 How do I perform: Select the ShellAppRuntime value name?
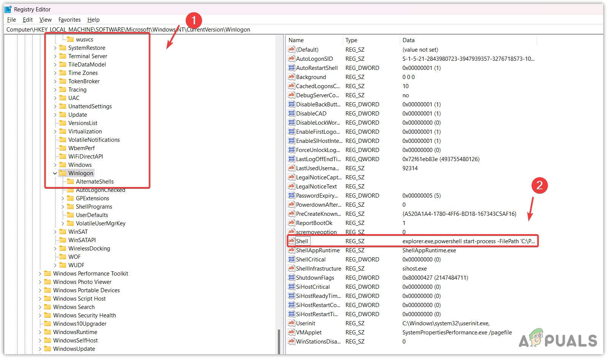pyautogui.click(x=318, y=250)
